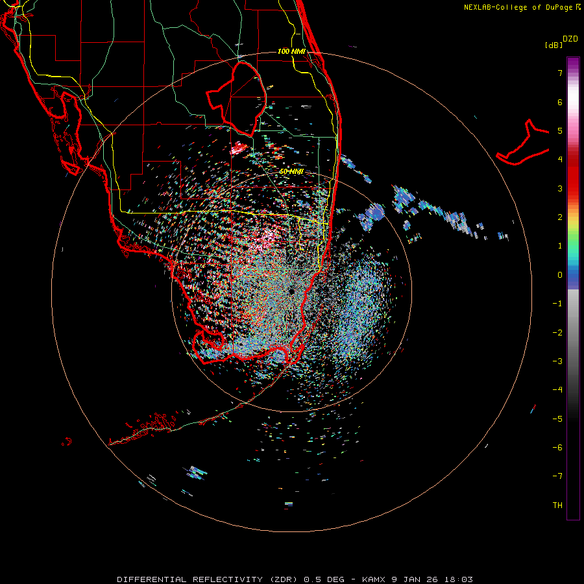Click the [dB] units label
Viewport: 584px width, 584px height.
[554, 45]
